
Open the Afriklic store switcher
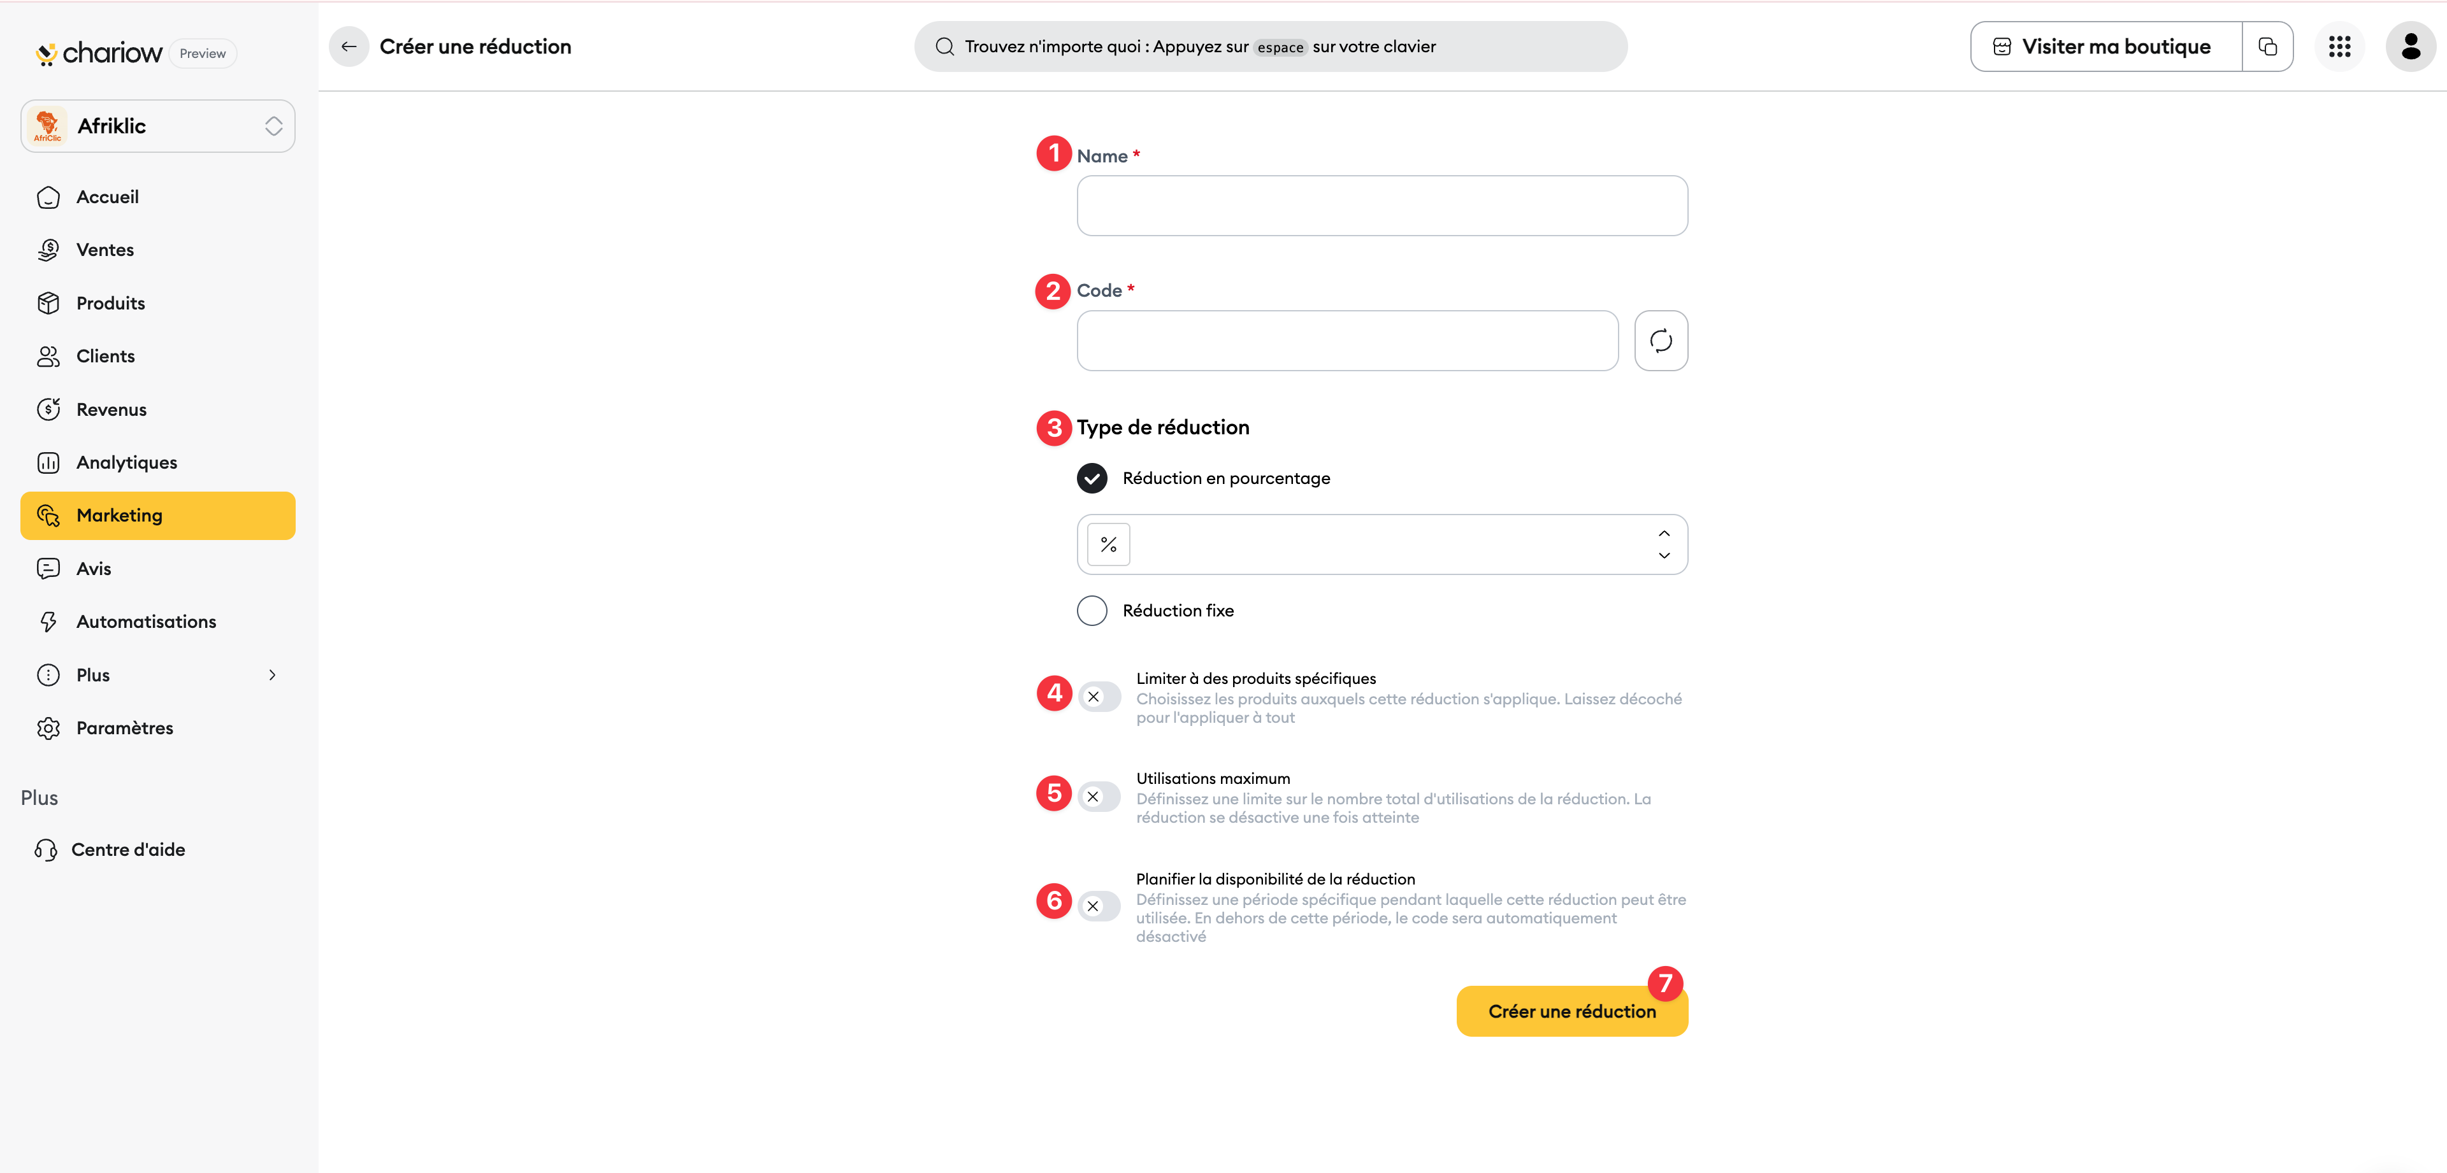[x=157, y=126]
